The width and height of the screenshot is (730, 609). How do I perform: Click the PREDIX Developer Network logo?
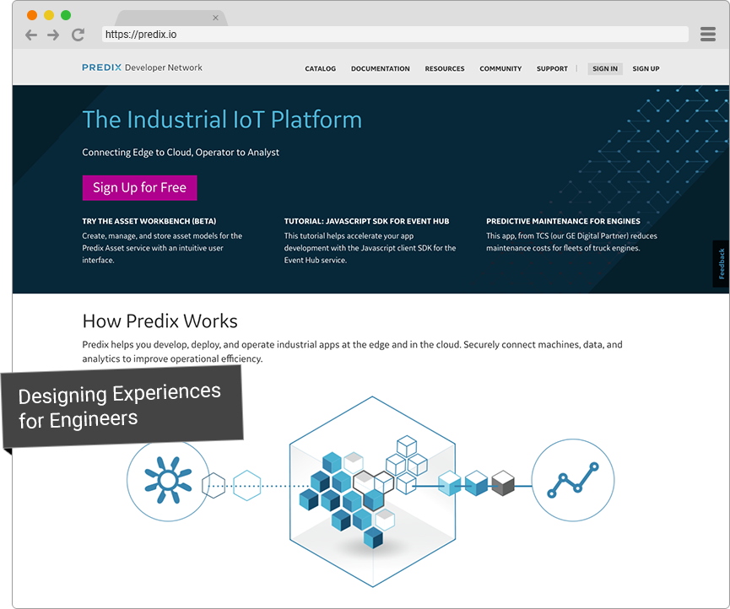pyautogui.click(x=142, y=67)
